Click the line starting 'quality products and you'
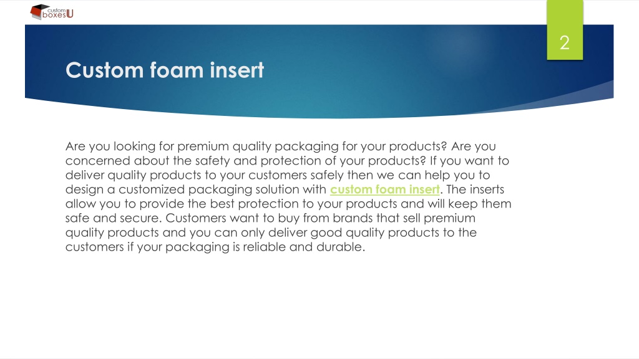 [x=271, y=233]
